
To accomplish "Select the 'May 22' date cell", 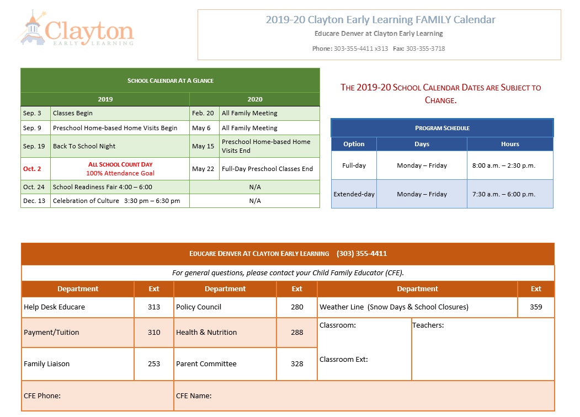I will [203, 169].
